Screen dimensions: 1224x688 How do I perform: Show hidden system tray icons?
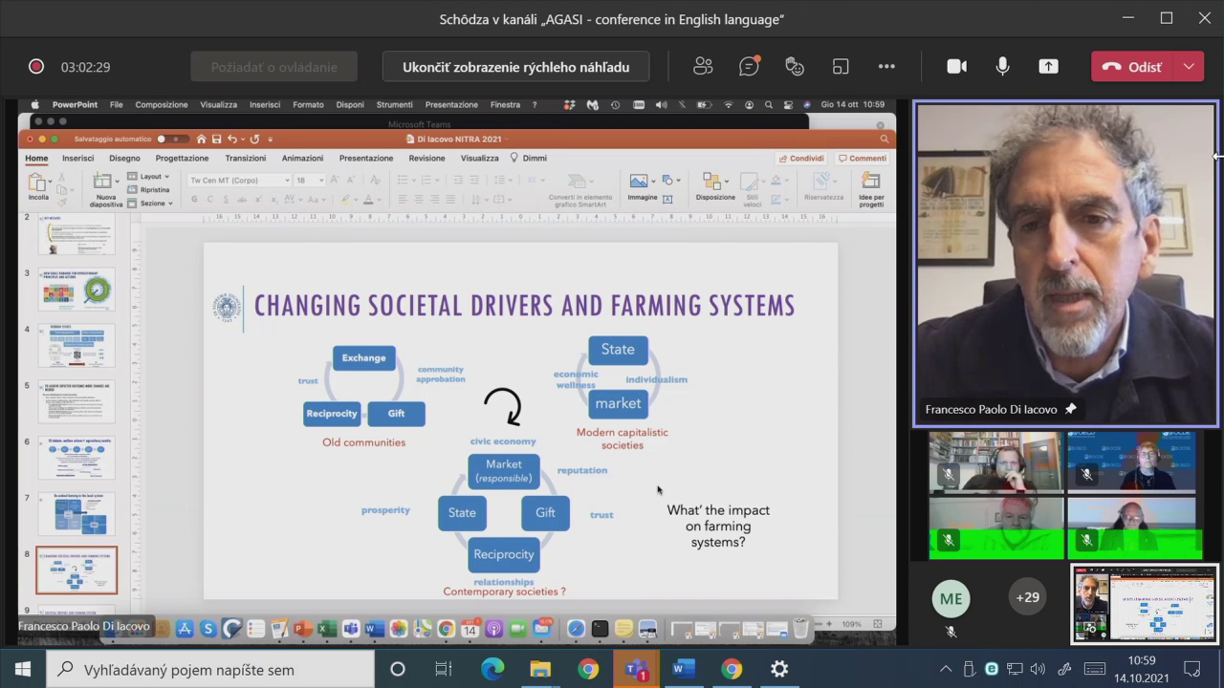[946, 669]
